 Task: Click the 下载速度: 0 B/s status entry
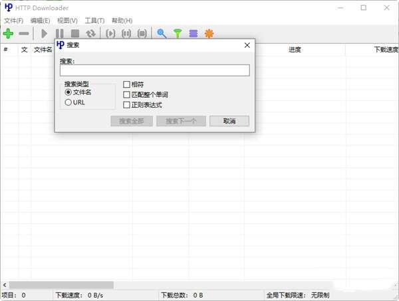click(79, 295)
